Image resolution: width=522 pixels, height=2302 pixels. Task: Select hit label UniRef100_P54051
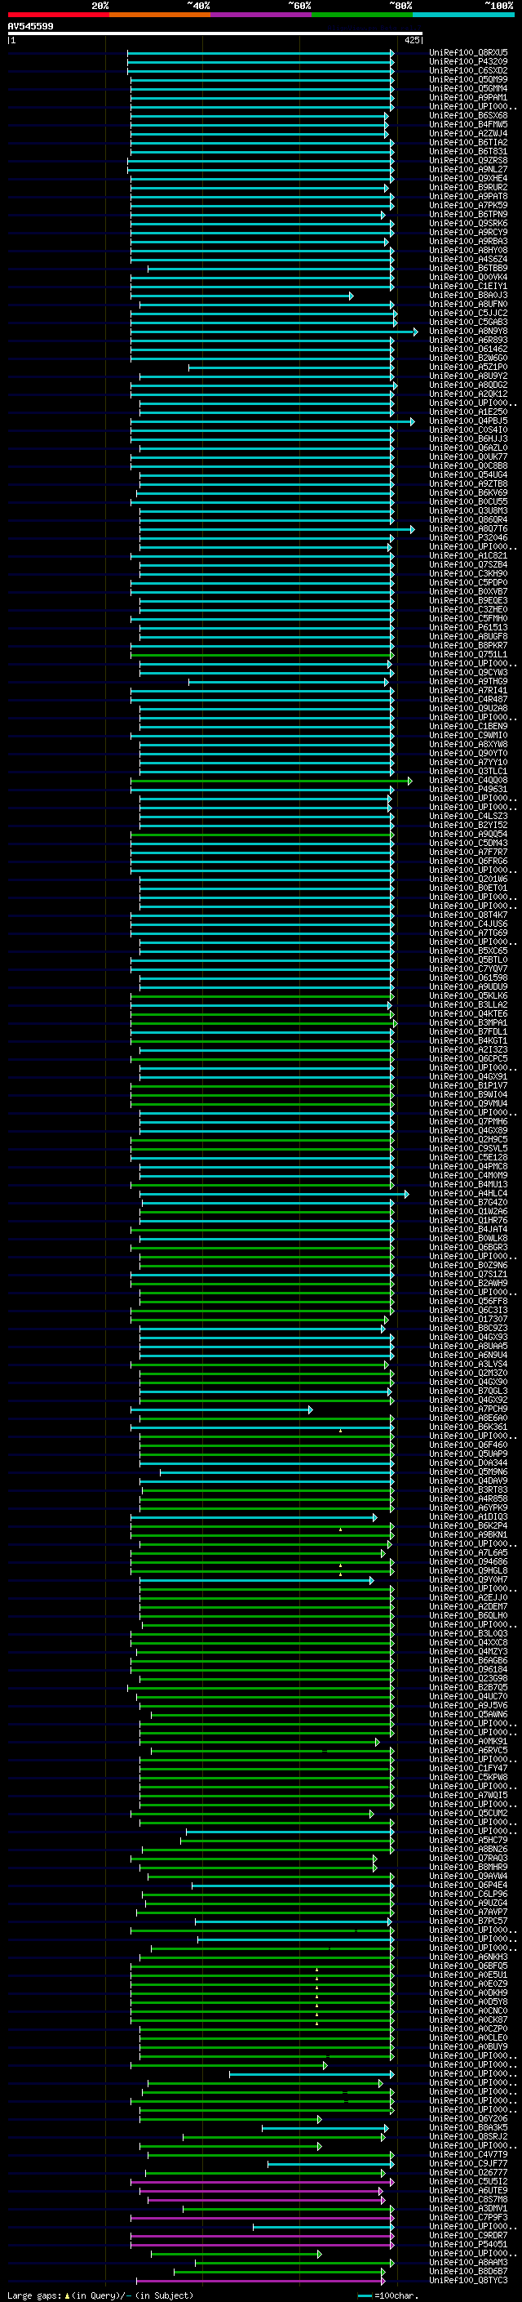click(468, 2244)
